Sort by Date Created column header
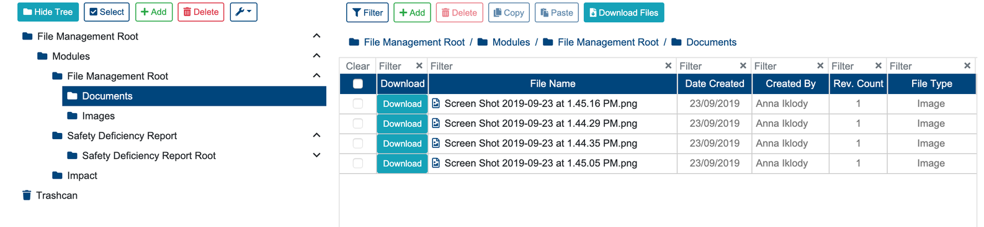Image resolution: width=984 pixels, height=227 pixels. pos(715,84)
